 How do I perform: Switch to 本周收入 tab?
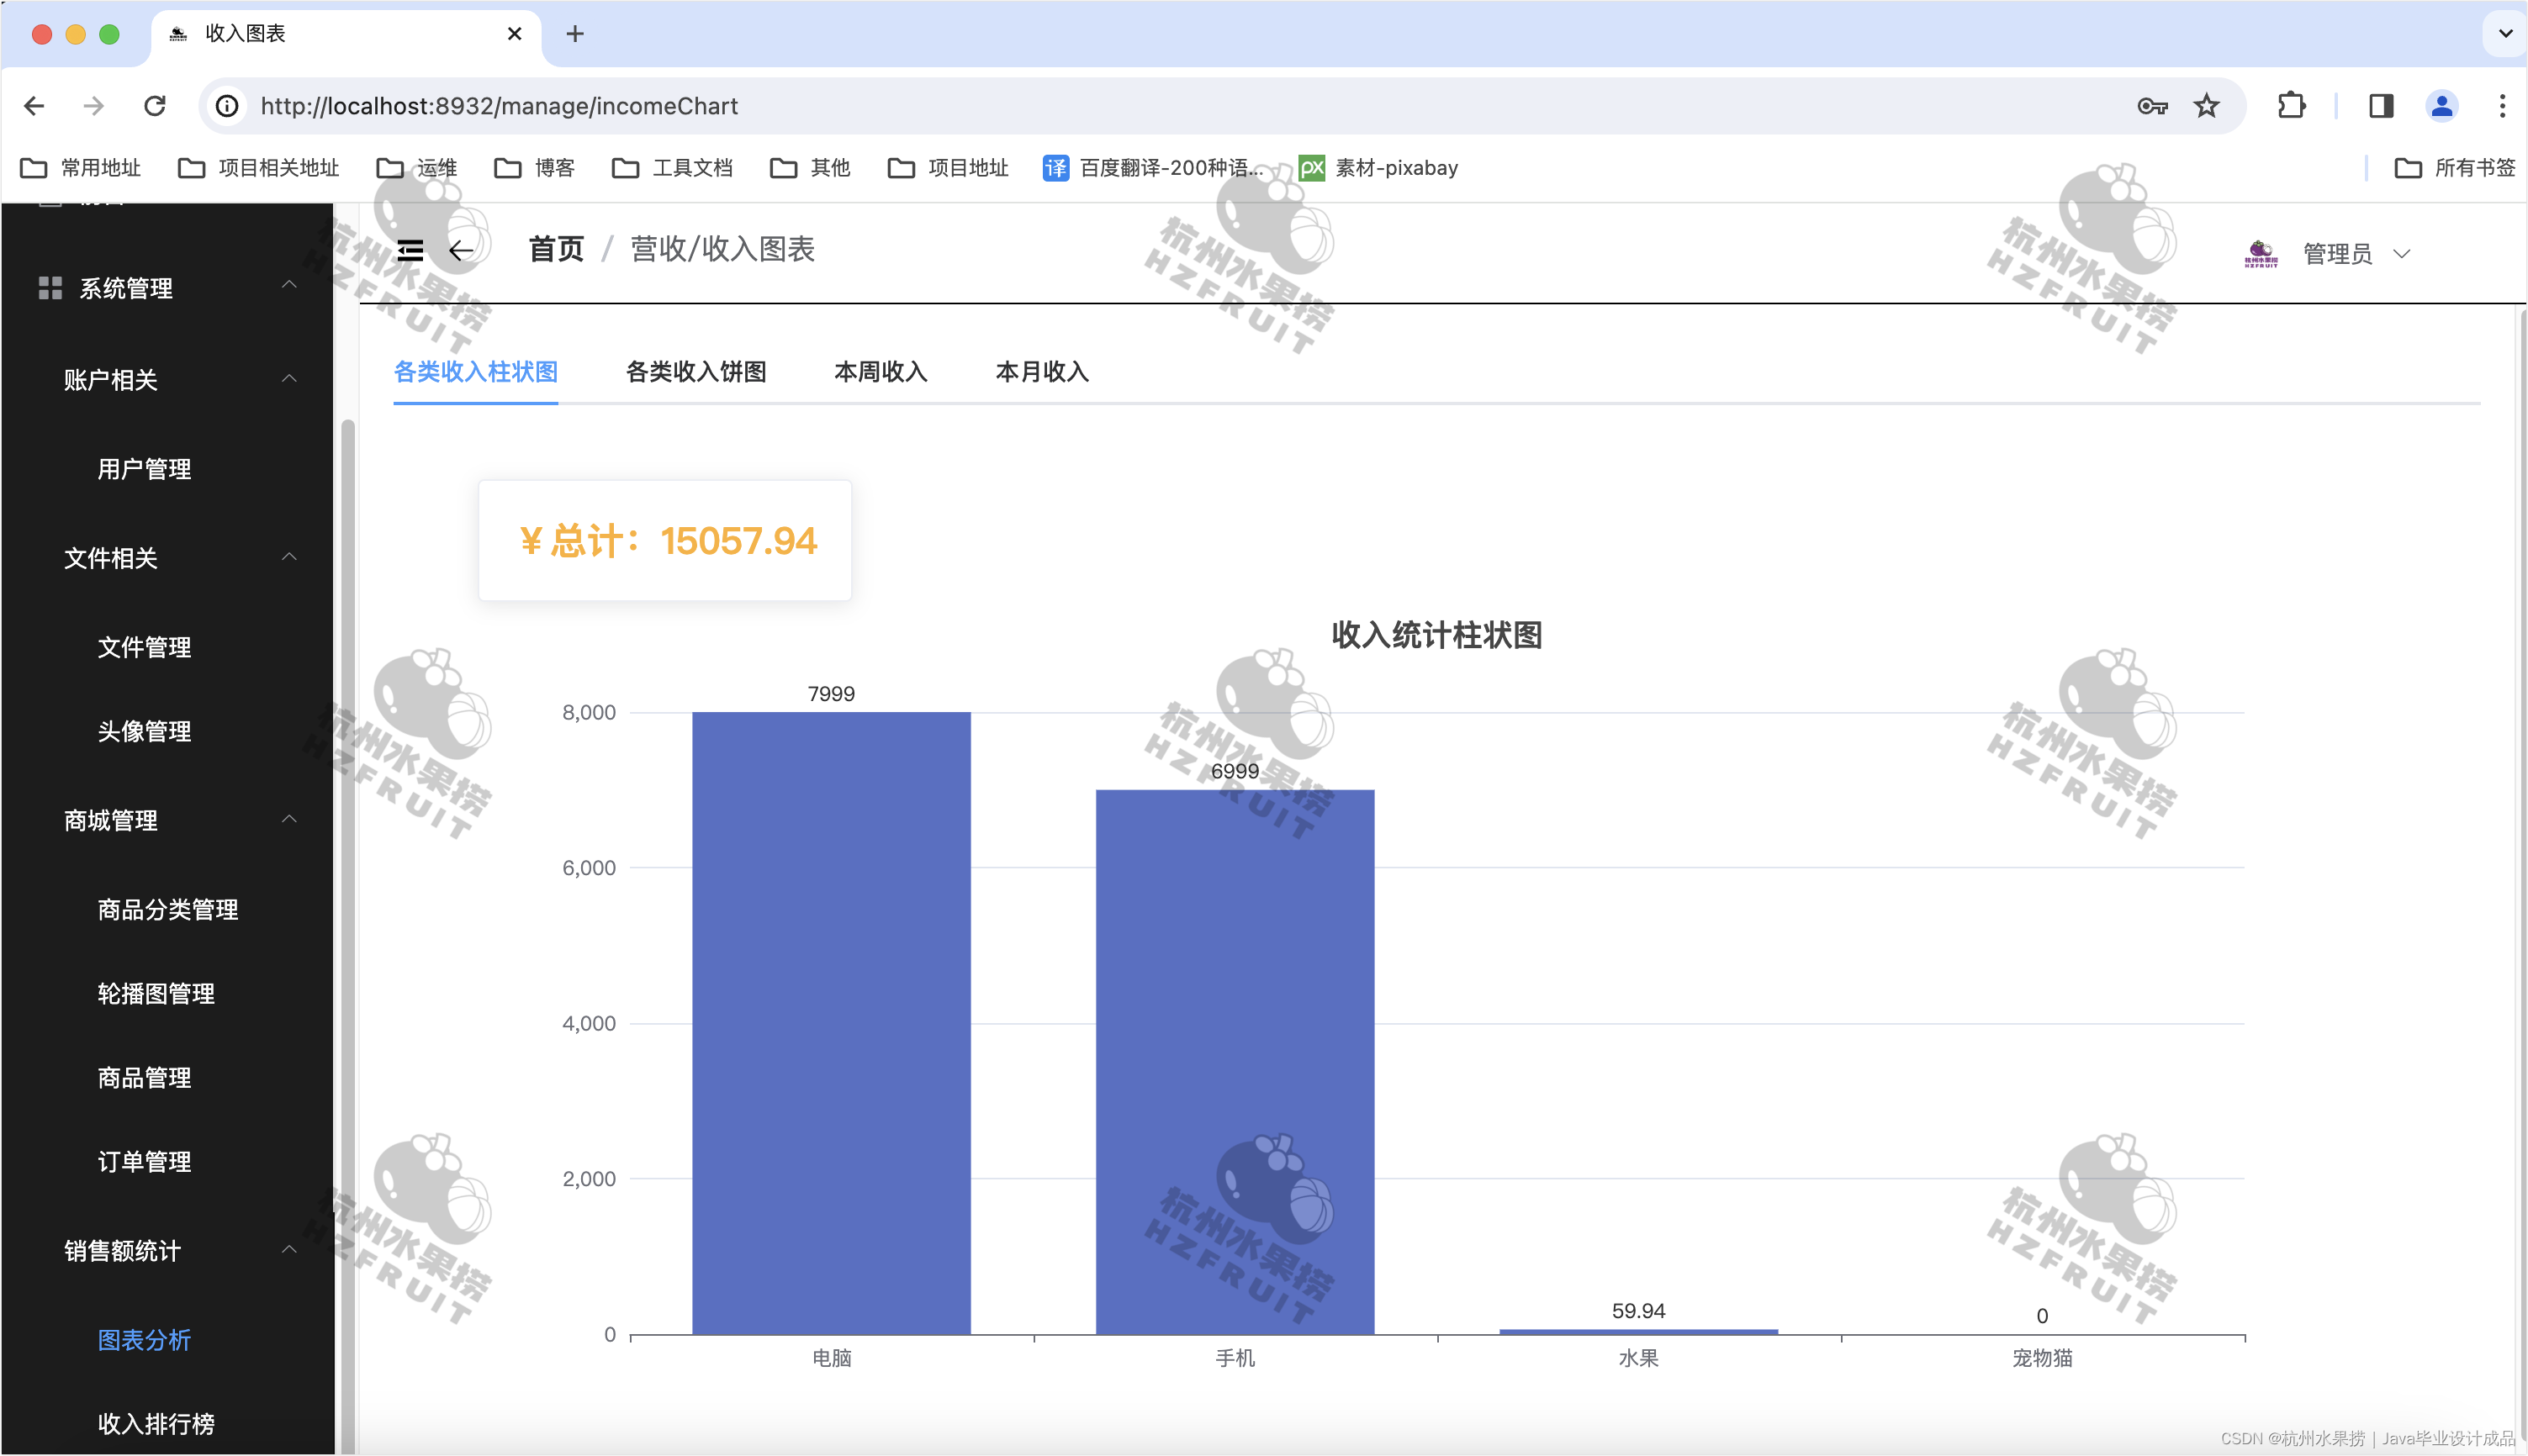tap(881, 372)
